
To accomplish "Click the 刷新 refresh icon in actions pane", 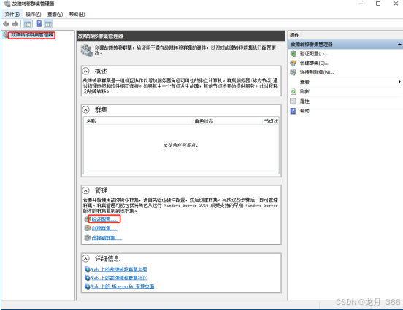I will coord(293,91).
